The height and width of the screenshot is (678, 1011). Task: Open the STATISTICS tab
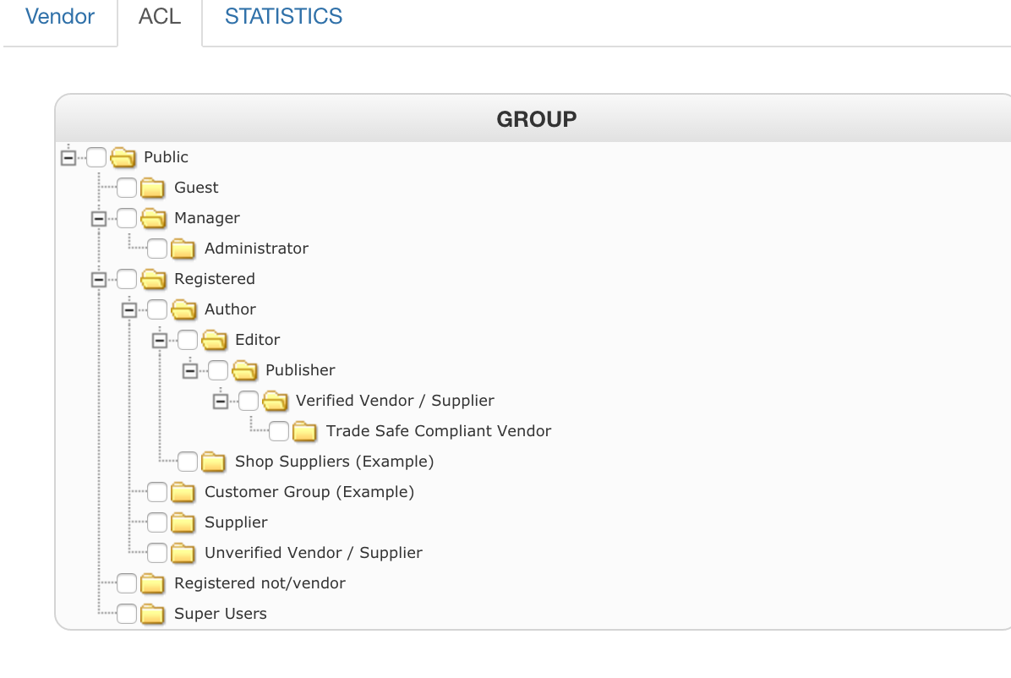pyautogui.click(x=283, y=16)
